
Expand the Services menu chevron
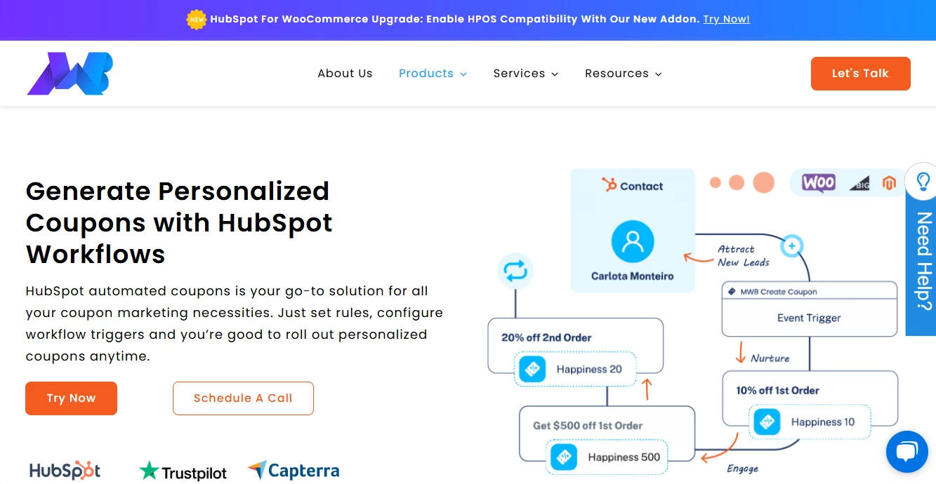click(555, 74)
